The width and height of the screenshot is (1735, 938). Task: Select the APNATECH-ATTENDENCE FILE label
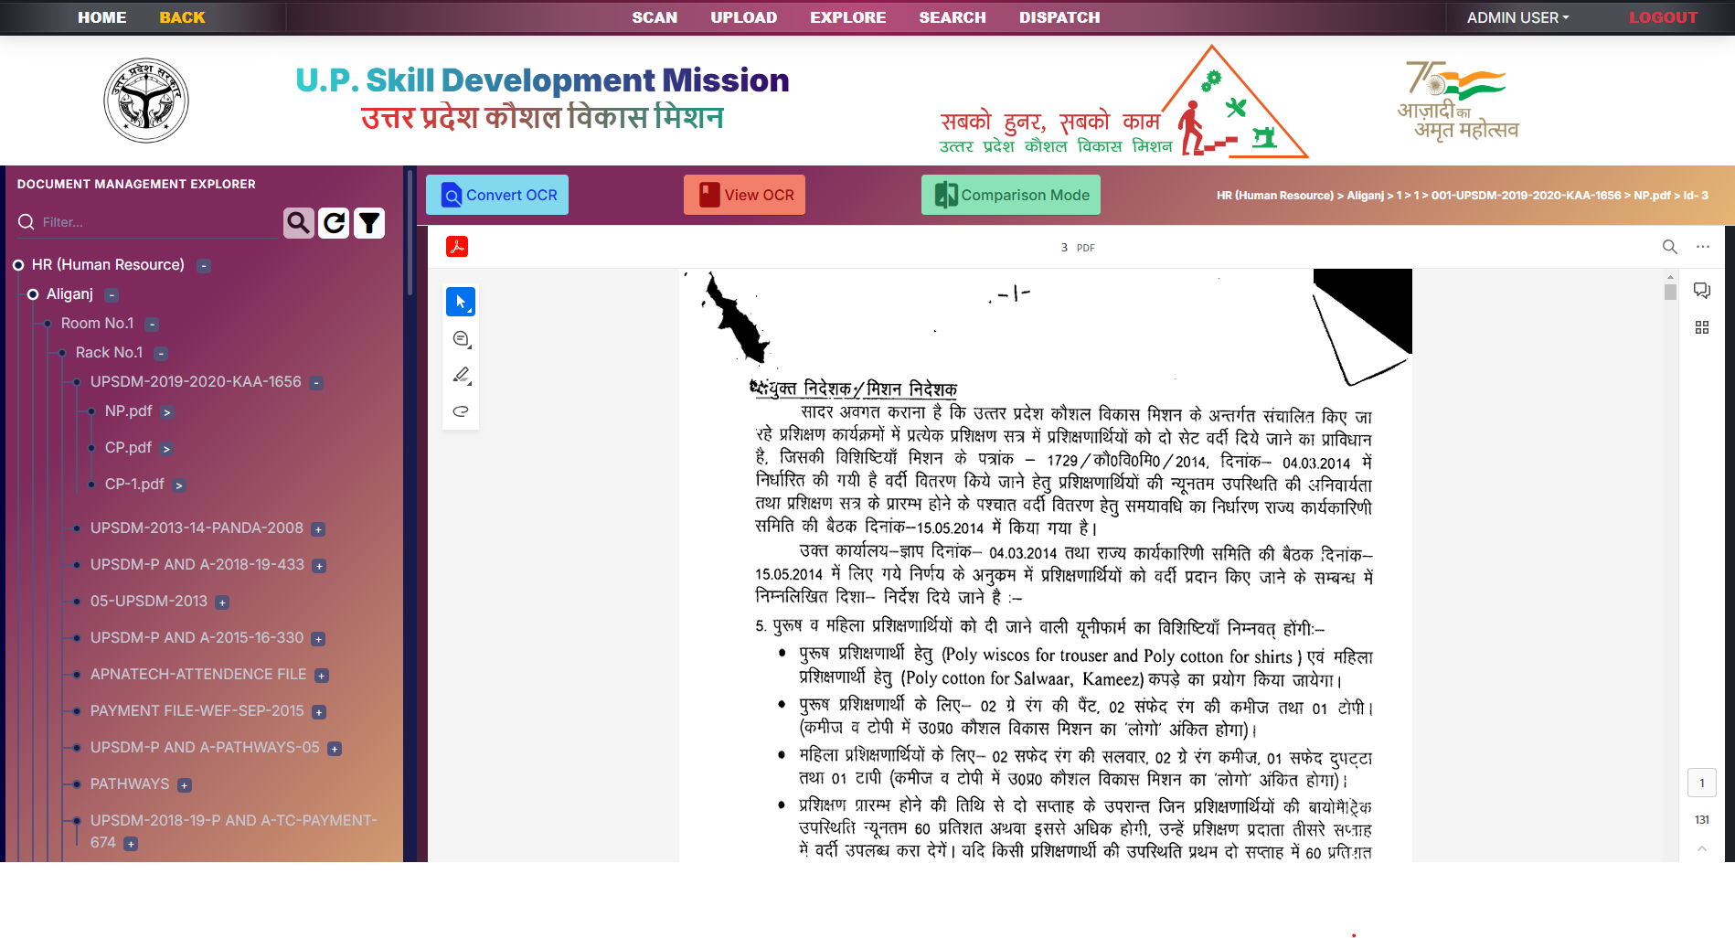[x=198, y=675]
